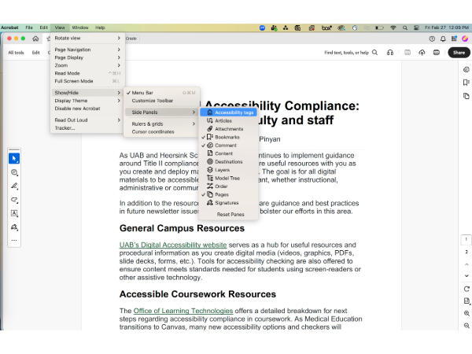
Task: Expand the Rotate view submenu
Action: point(87,38)
